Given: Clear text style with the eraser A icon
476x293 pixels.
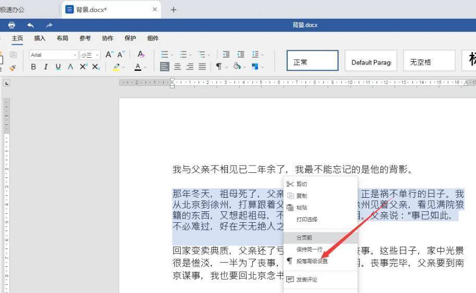Looking at the screenshot, I should pyautogui.click(x=141, y=55).
